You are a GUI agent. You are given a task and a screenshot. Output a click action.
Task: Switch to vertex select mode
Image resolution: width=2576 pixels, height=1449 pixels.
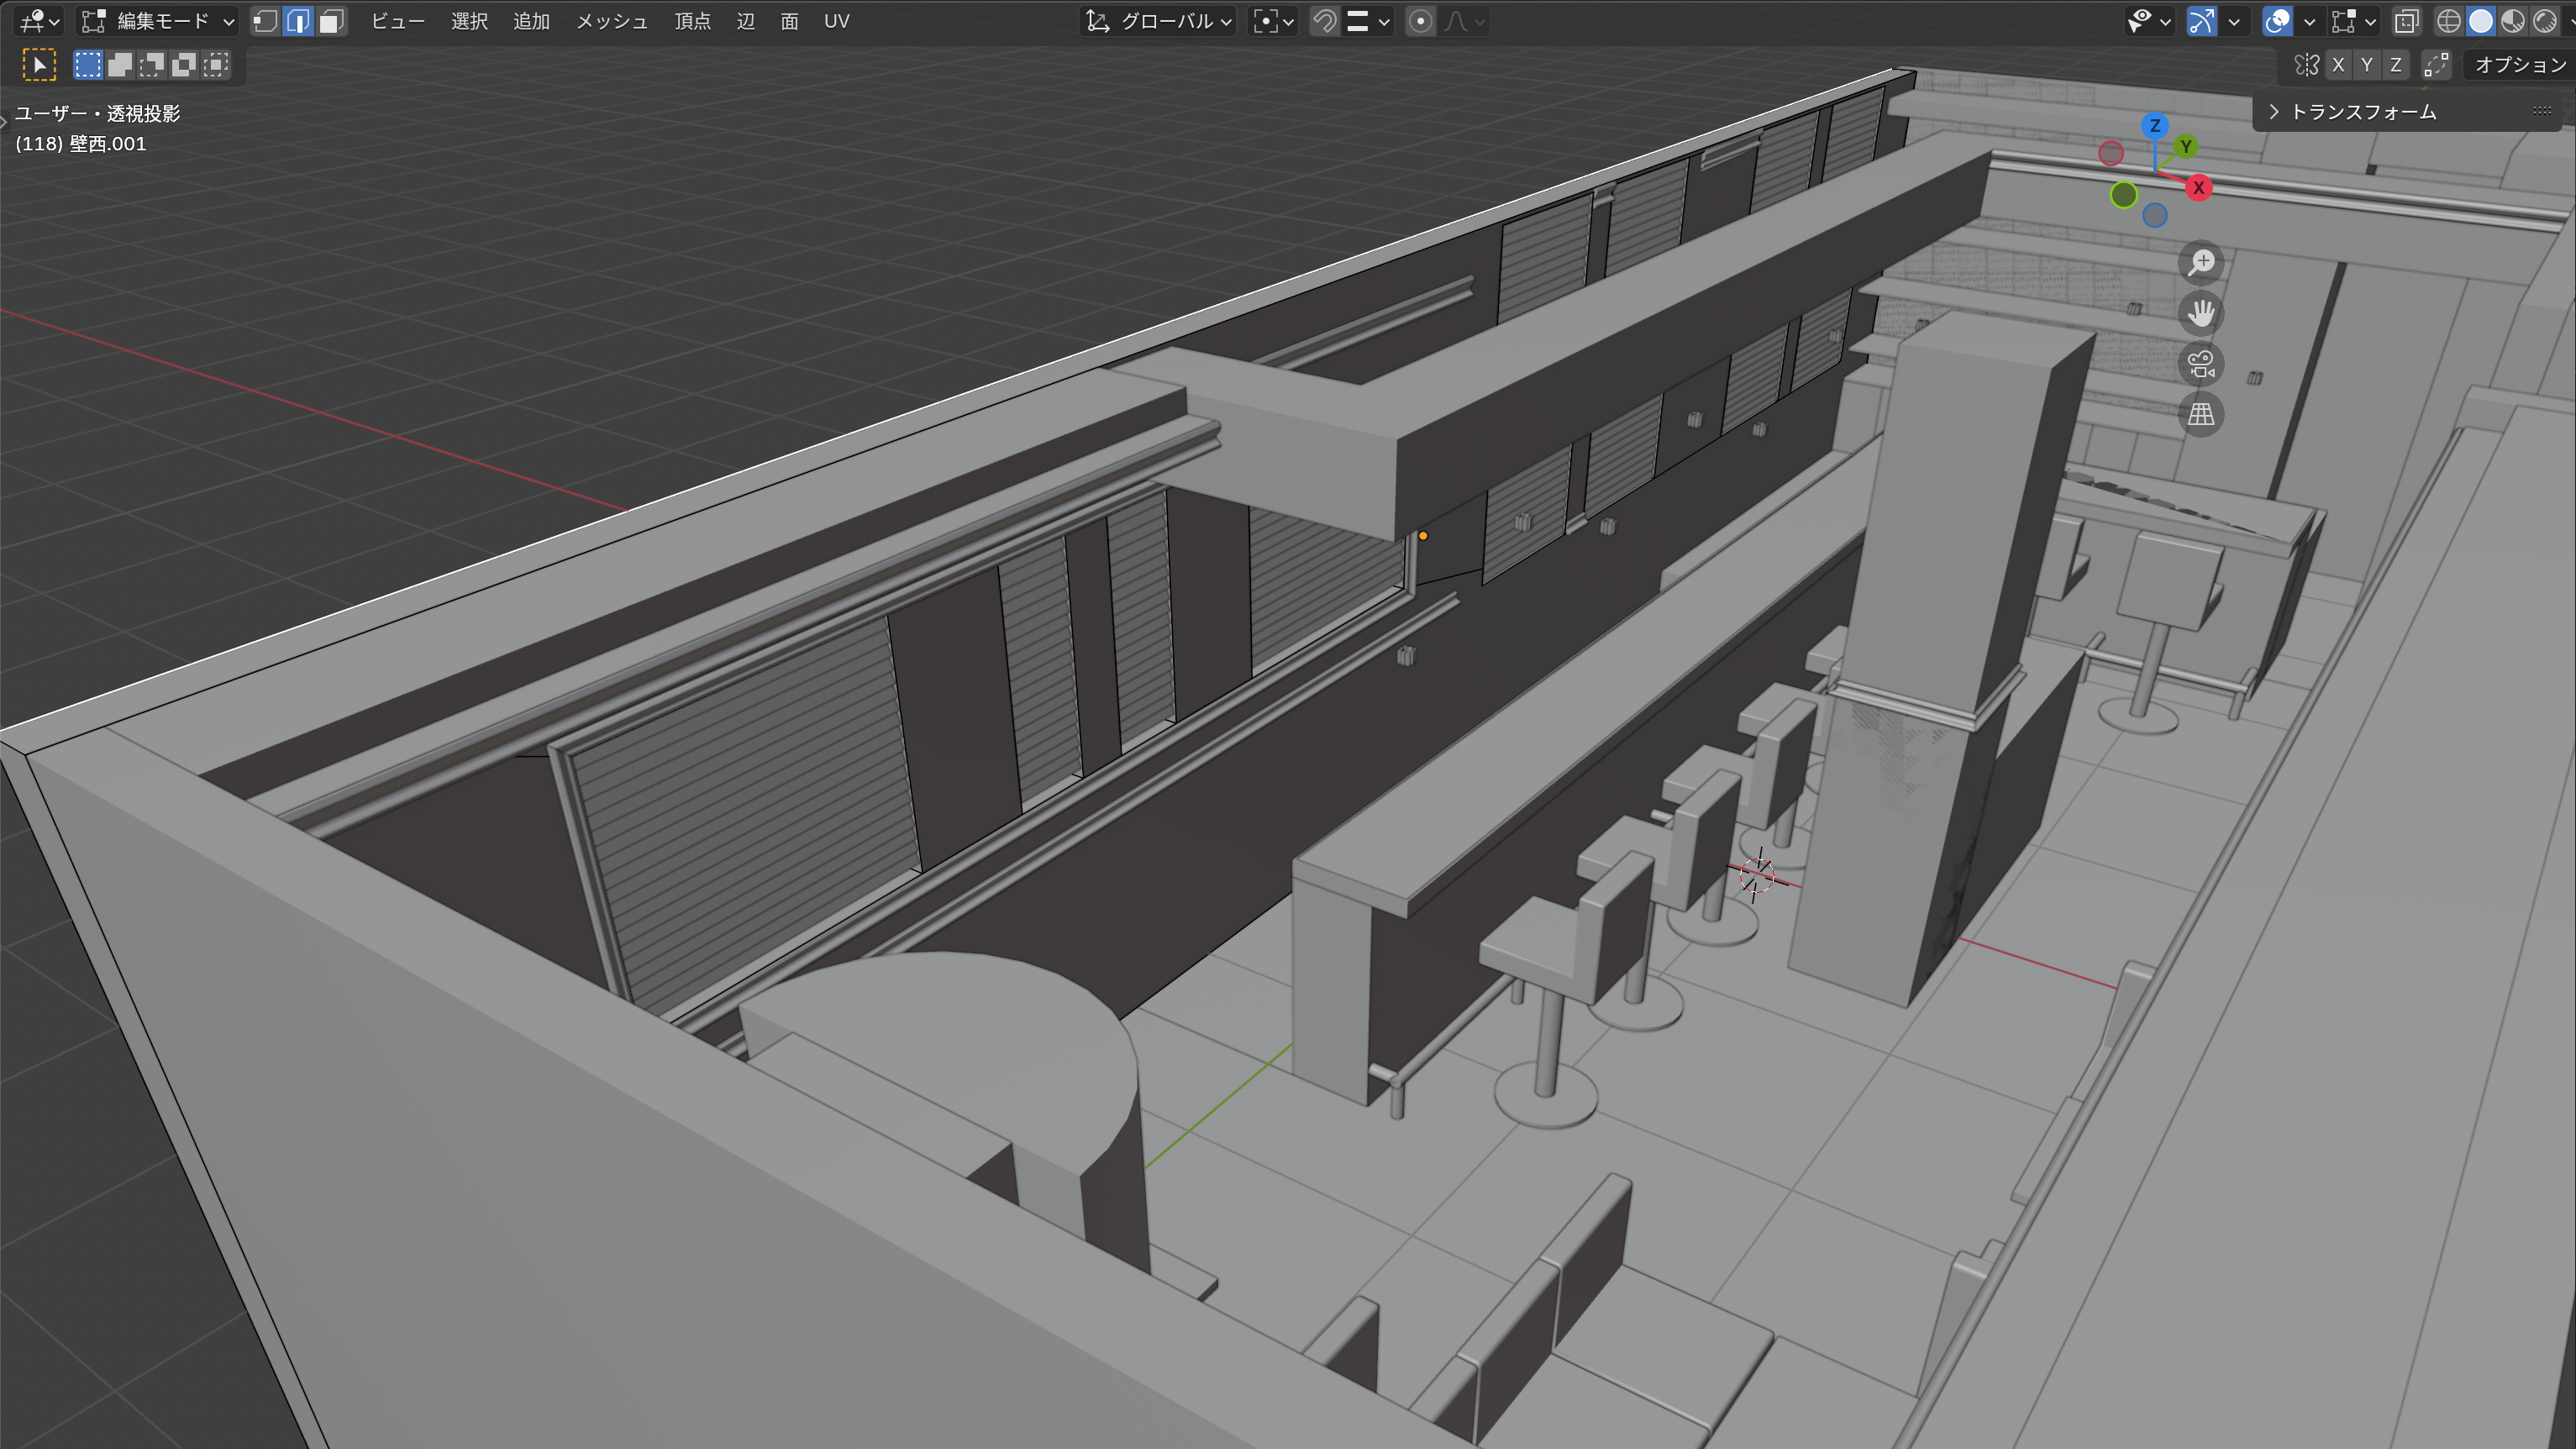click(x=266, y=21)
